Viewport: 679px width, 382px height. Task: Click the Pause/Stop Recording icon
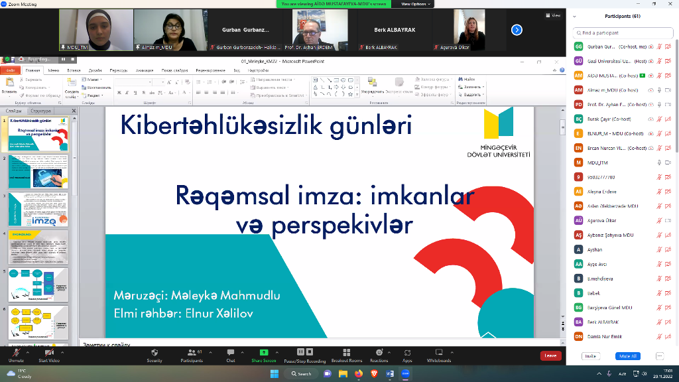304,353
